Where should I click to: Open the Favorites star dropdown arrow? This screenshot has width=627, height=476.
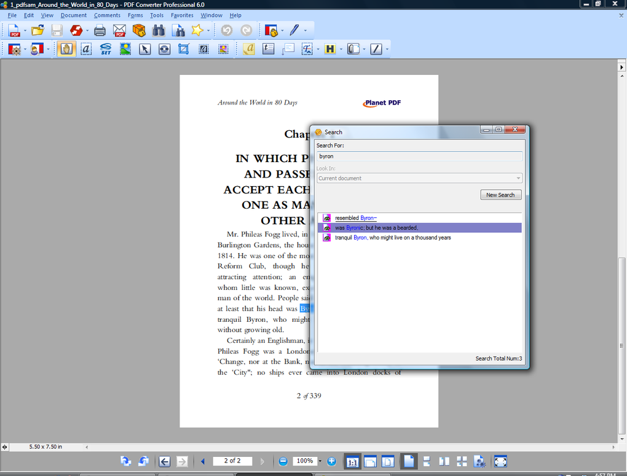coord(208,31)
